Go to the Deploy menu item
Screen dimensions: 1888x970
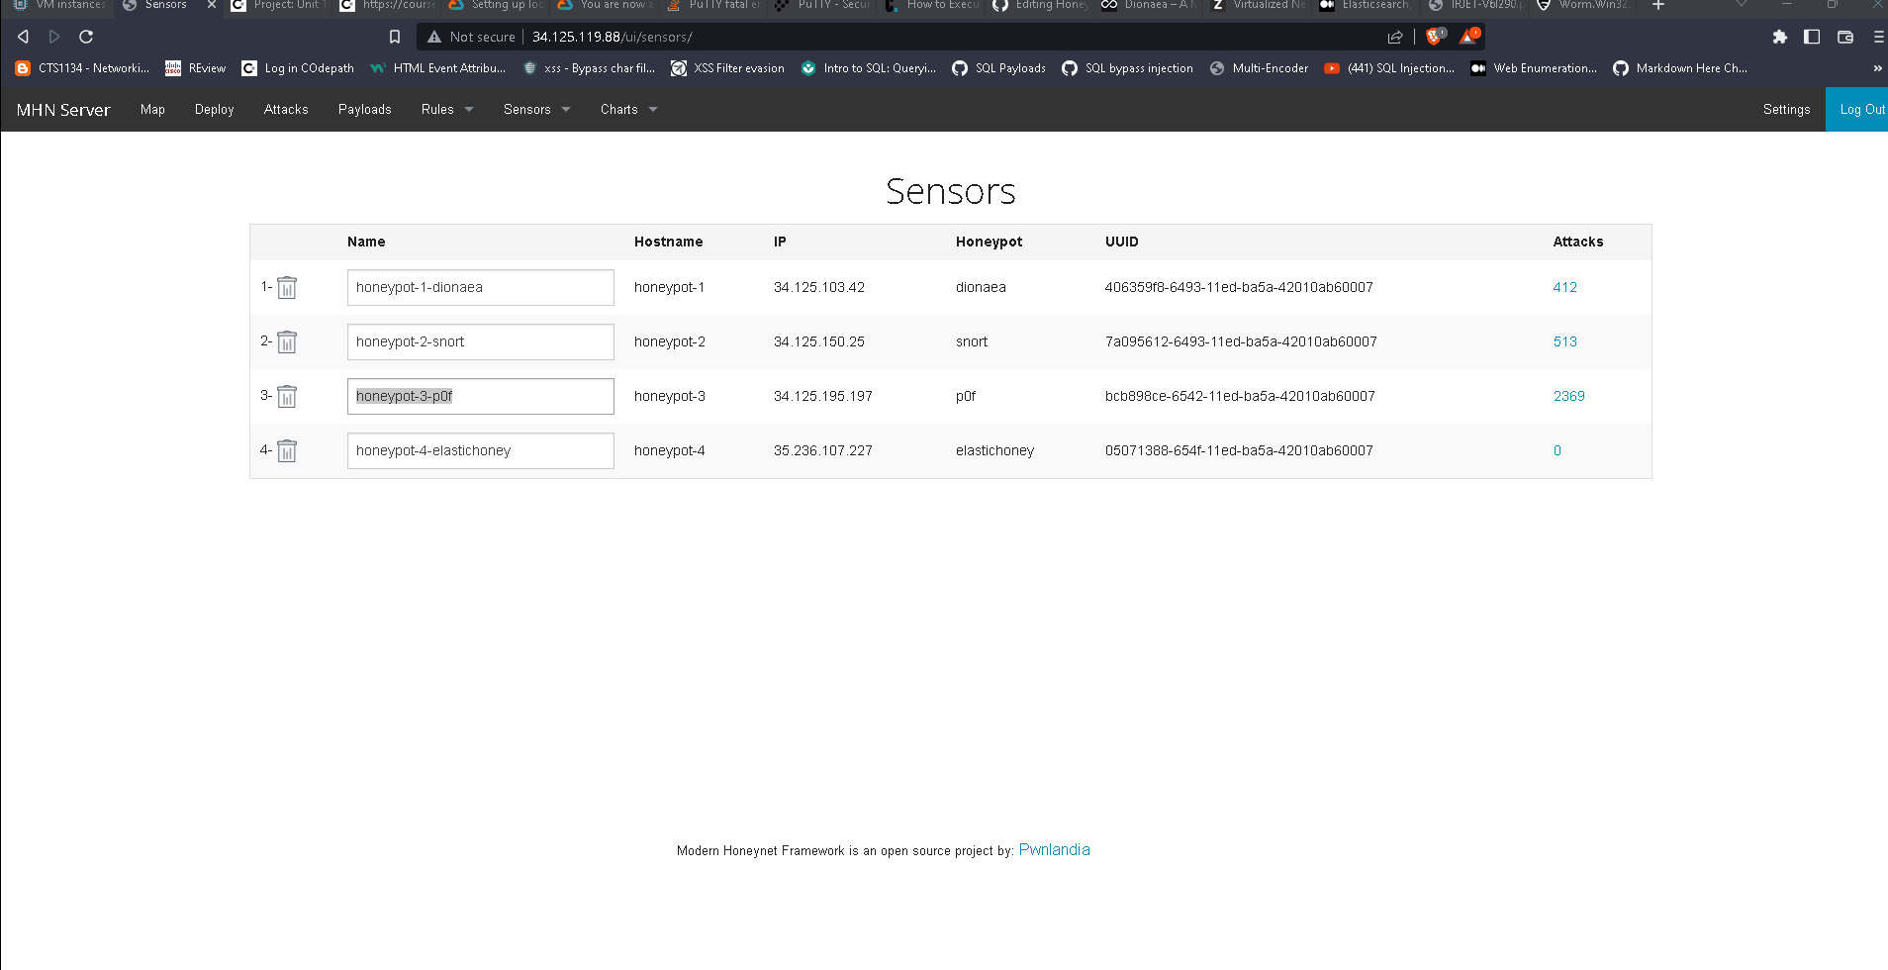point(214,109)
